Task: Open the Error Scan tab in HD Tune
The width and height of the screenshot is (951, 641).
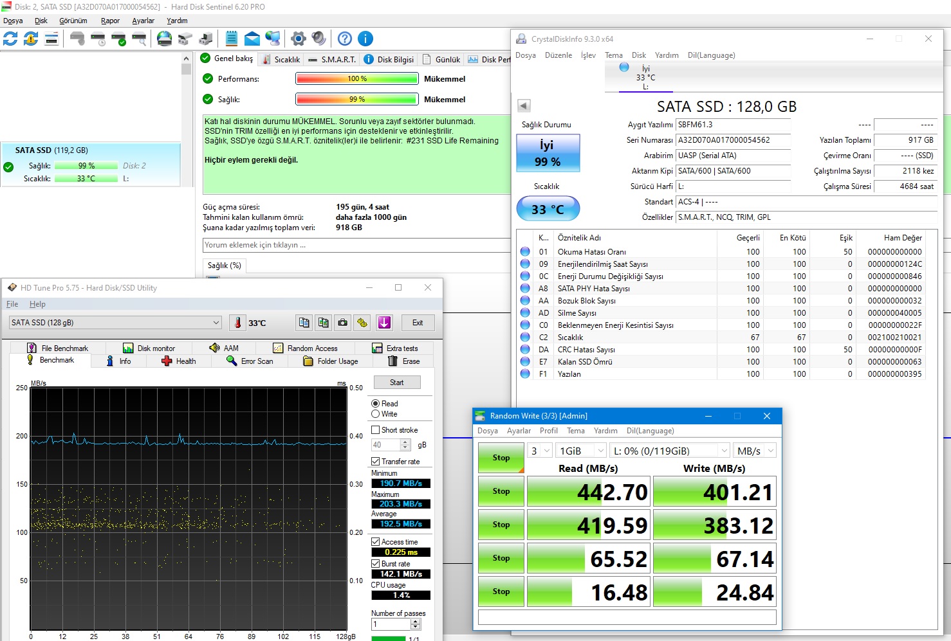Action: click(250, 361)
